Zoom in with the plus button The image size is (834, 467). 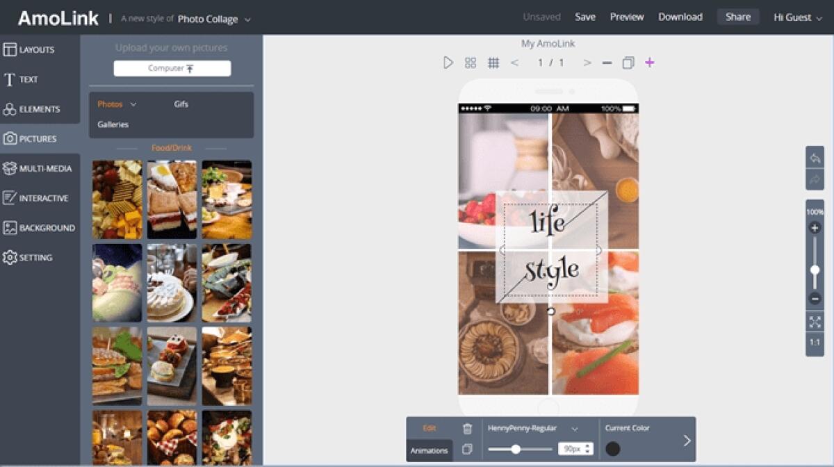click(x=815, y=228)
